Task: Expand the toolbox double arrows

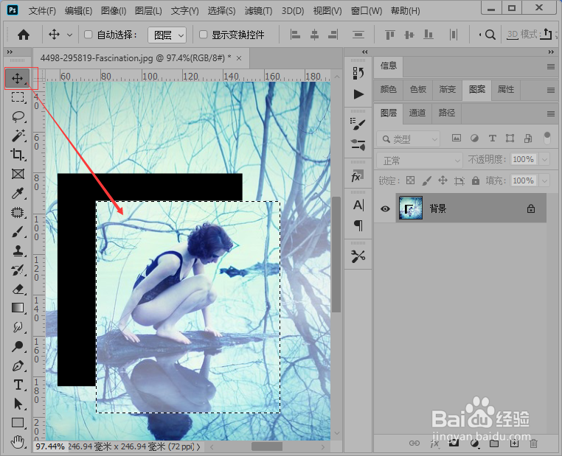Action: 10,52
